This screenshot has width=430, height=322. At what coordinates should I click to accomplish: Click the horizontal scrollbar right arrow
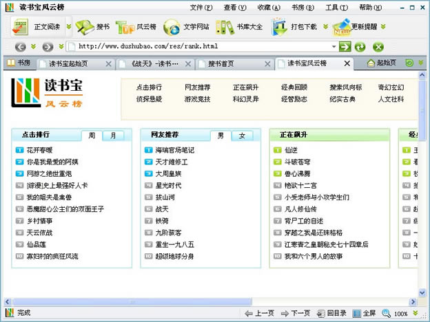click(x=413, y=302)
